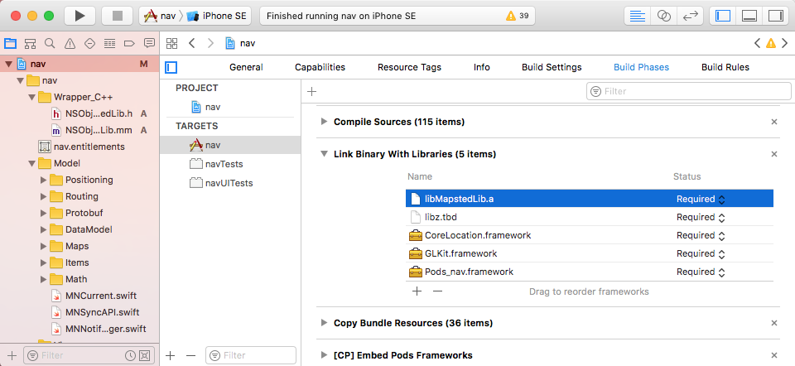
Task: Open the warnings indicator showing 39
Action: click(x=517, y=16)
